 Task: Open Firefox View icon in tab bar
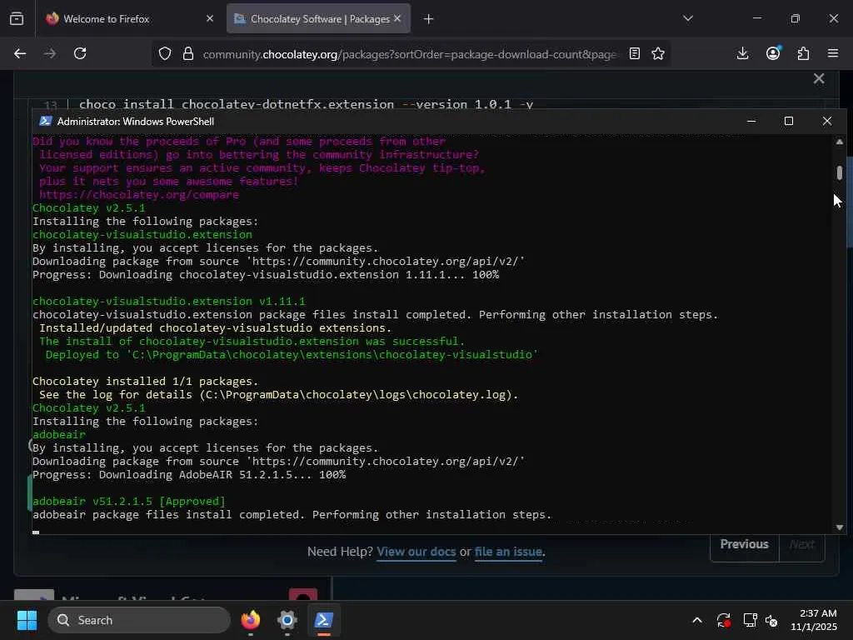17,19
